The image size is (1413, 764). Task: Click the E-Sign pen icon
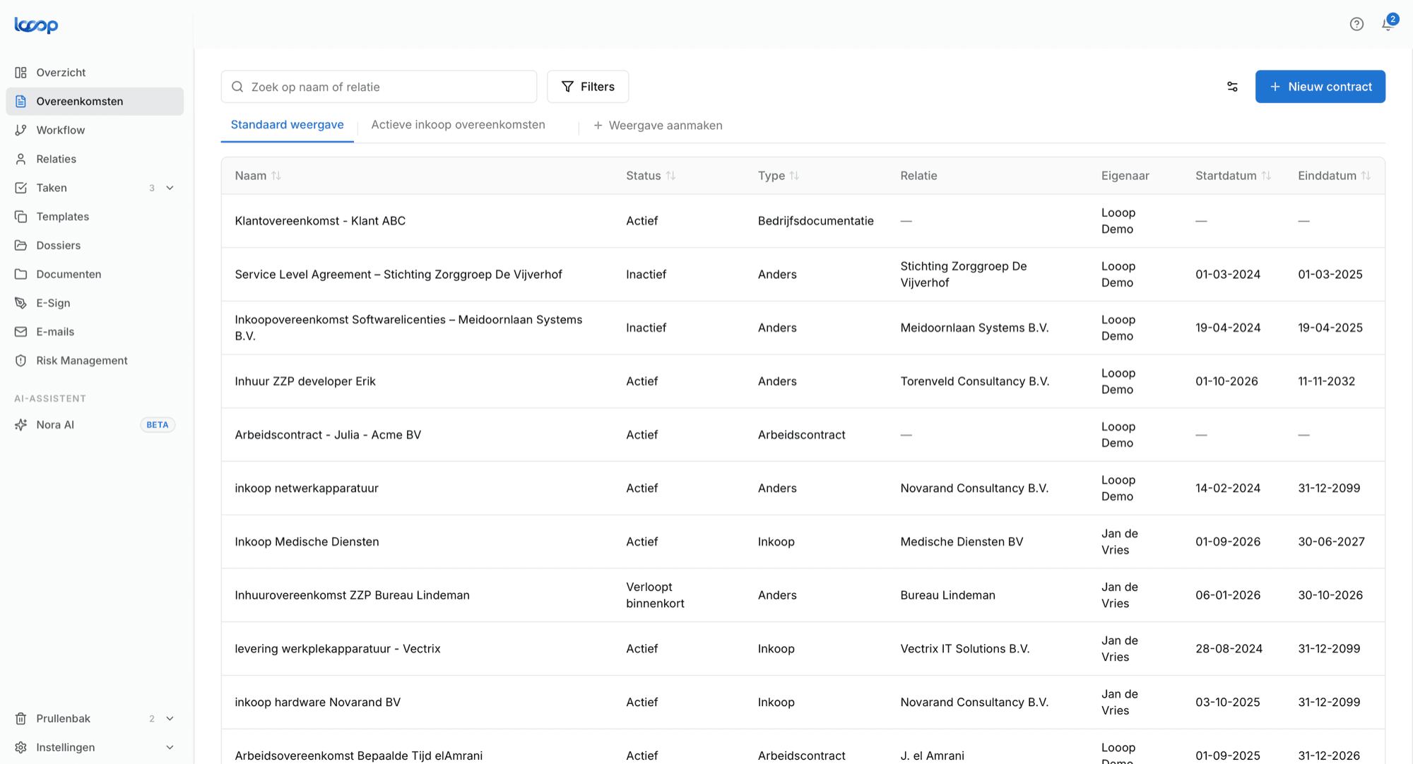pyautogui.click(x=21, y=303)
